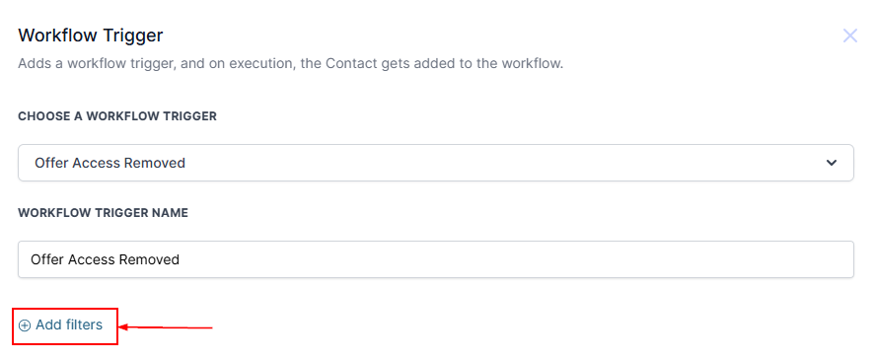
Task: Click the Workflow Trigger heading
Action: (91, 36)
